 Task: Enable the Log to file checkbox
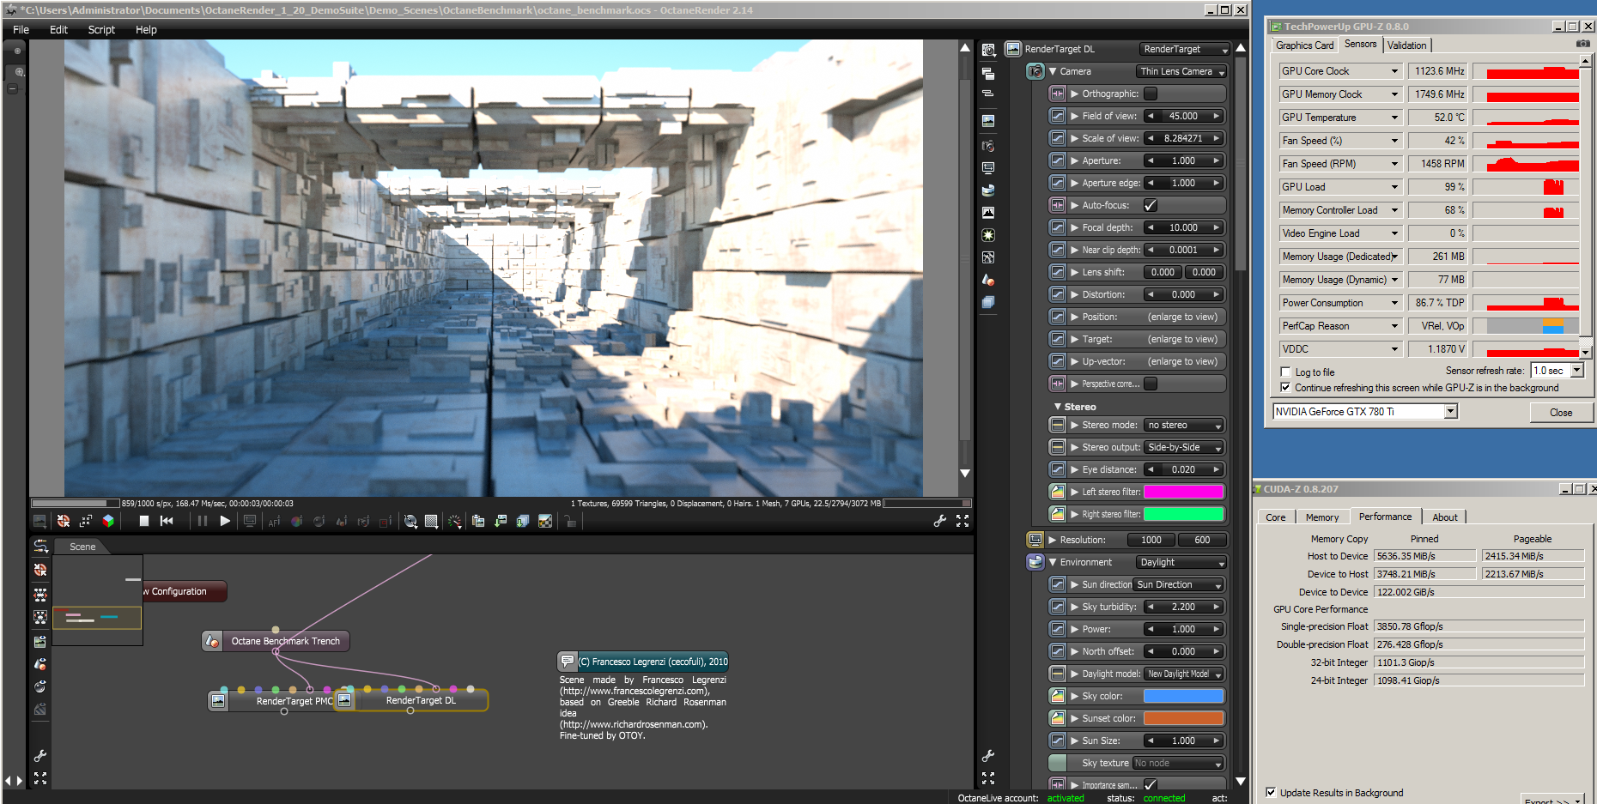[x=1285, y=372]
